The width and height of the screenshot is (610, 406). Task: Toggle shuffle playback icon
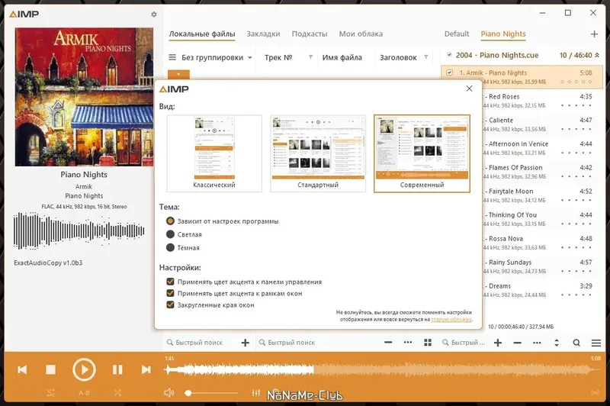(117, 393)
